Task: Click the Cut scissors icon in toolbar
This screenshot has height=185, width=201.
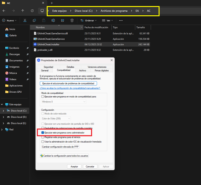Action: coord(25,20)
